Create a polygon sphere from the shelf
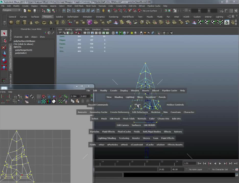 coord(11,22)
